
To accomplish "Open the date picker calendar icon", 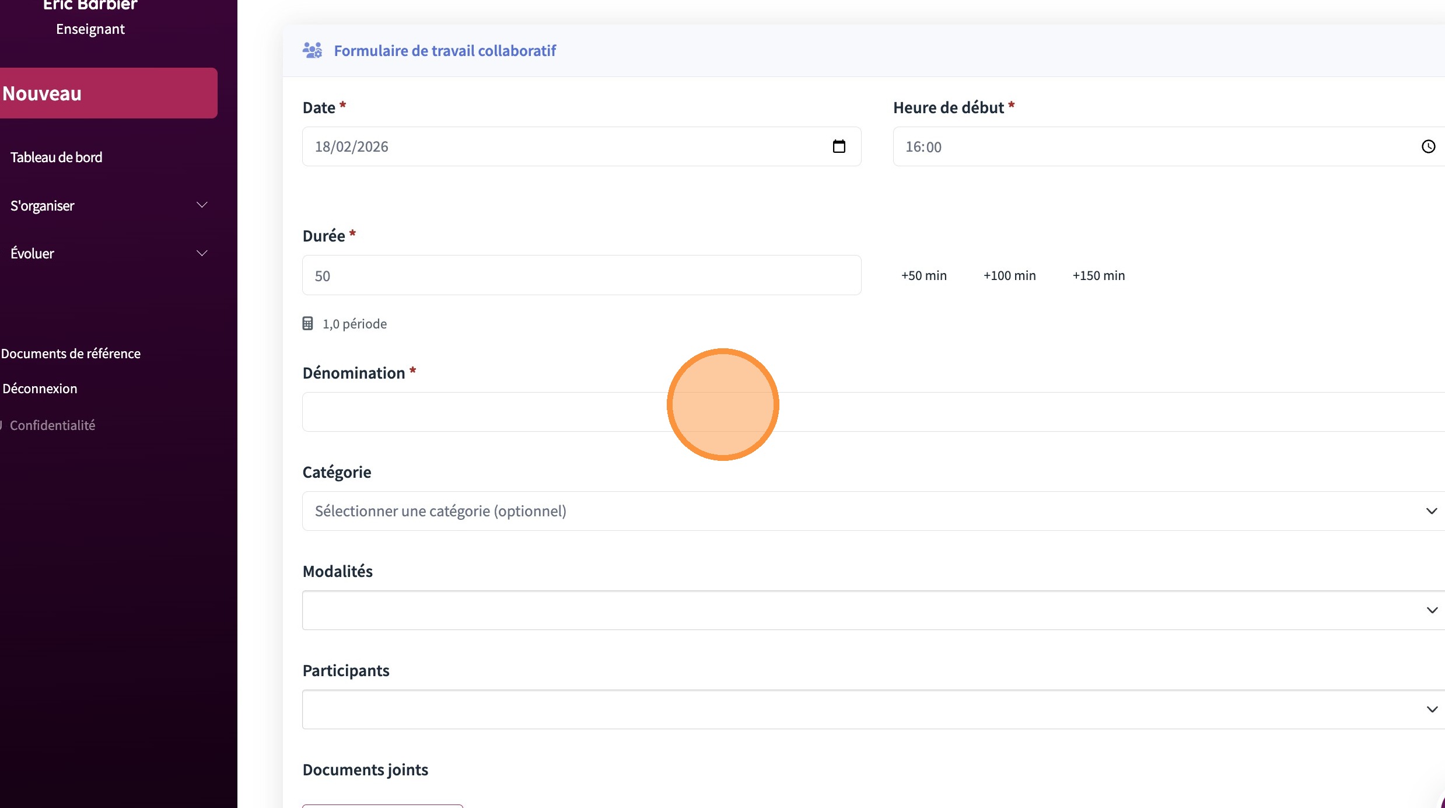I will 838,146.
